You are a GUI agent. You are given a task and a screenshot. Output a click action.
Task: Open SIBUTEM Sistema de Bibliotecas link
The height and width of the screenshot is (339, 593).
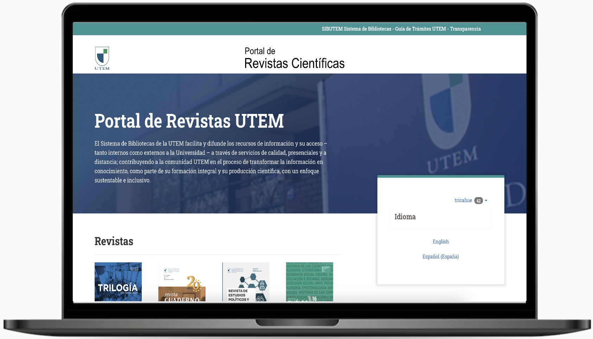356,29
